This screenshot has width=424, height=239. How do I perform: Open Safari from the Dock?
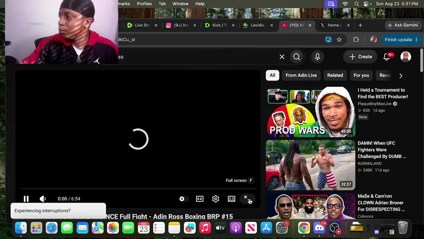pos(52,228)
